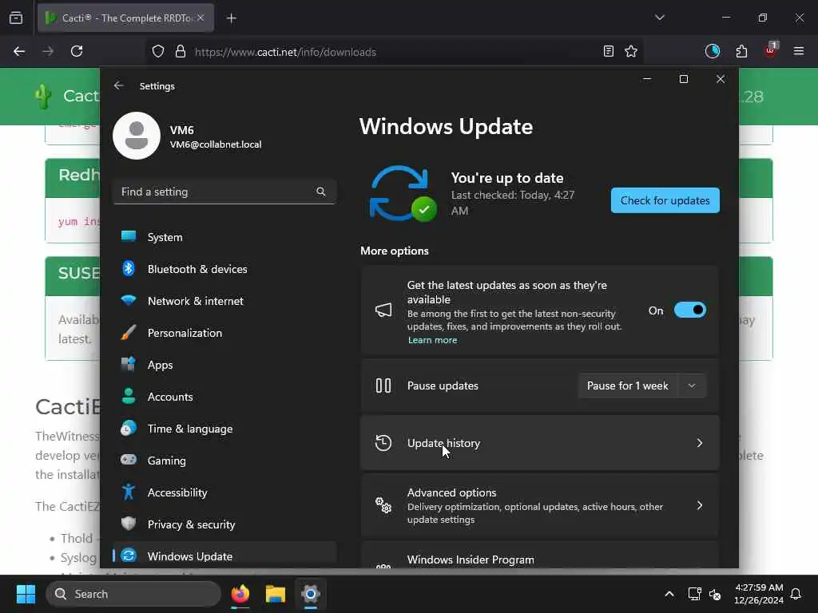Click the Windows Update sync status icon

[403, 193]
